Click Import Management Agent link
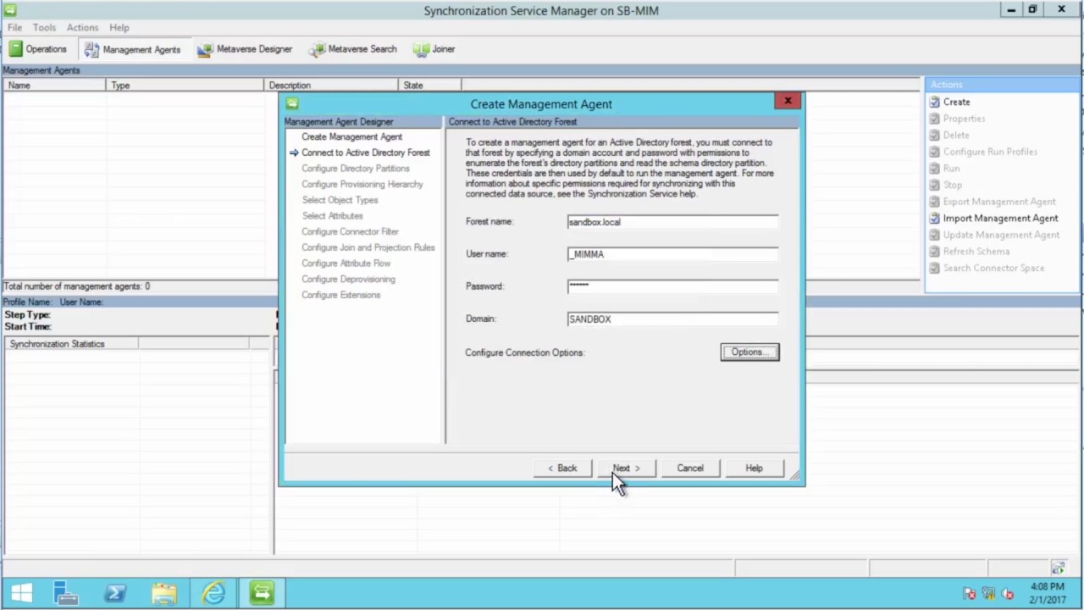 [1000, 218]
